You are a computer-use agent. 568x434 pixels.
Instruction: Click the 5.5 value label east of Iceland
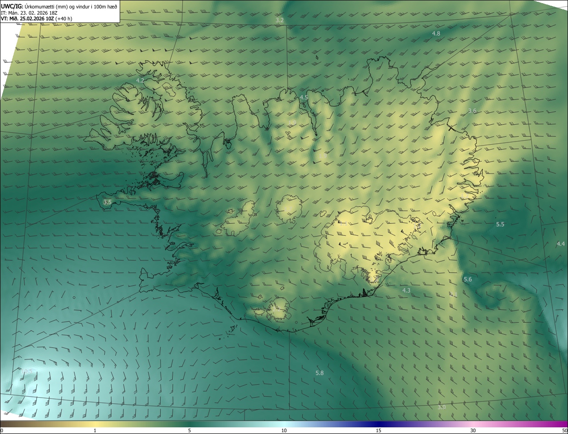tap(500, 225)
